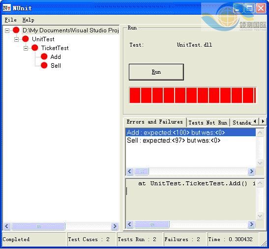
Task: Click the Run button
Action: click(156, 72)
